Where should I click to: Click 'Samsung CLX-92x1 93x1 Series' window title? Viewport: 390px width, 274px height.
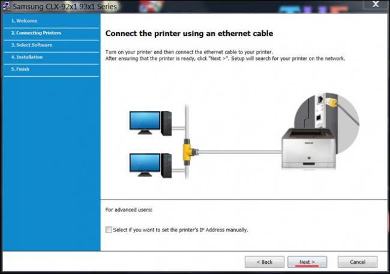[65, 7]
